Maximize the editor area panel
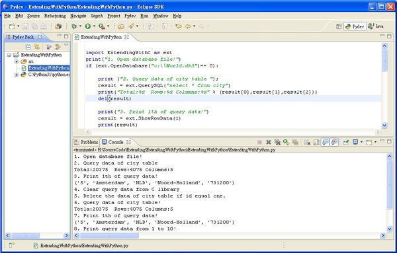This screenshot has width=397, height=253. (x=389, y=36)
